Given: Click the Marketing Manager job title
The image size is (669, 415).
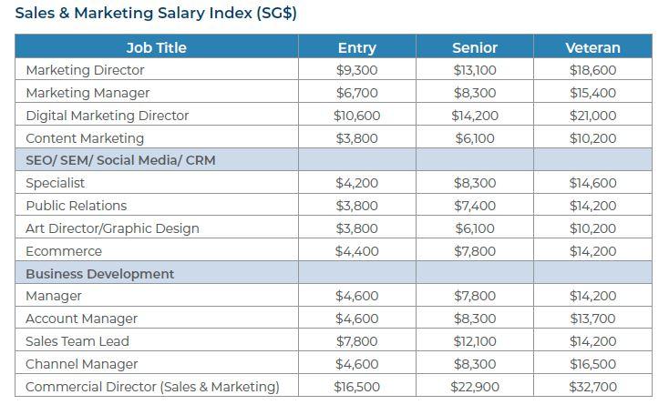Looking at the screenshot, I should pos(87,93).
